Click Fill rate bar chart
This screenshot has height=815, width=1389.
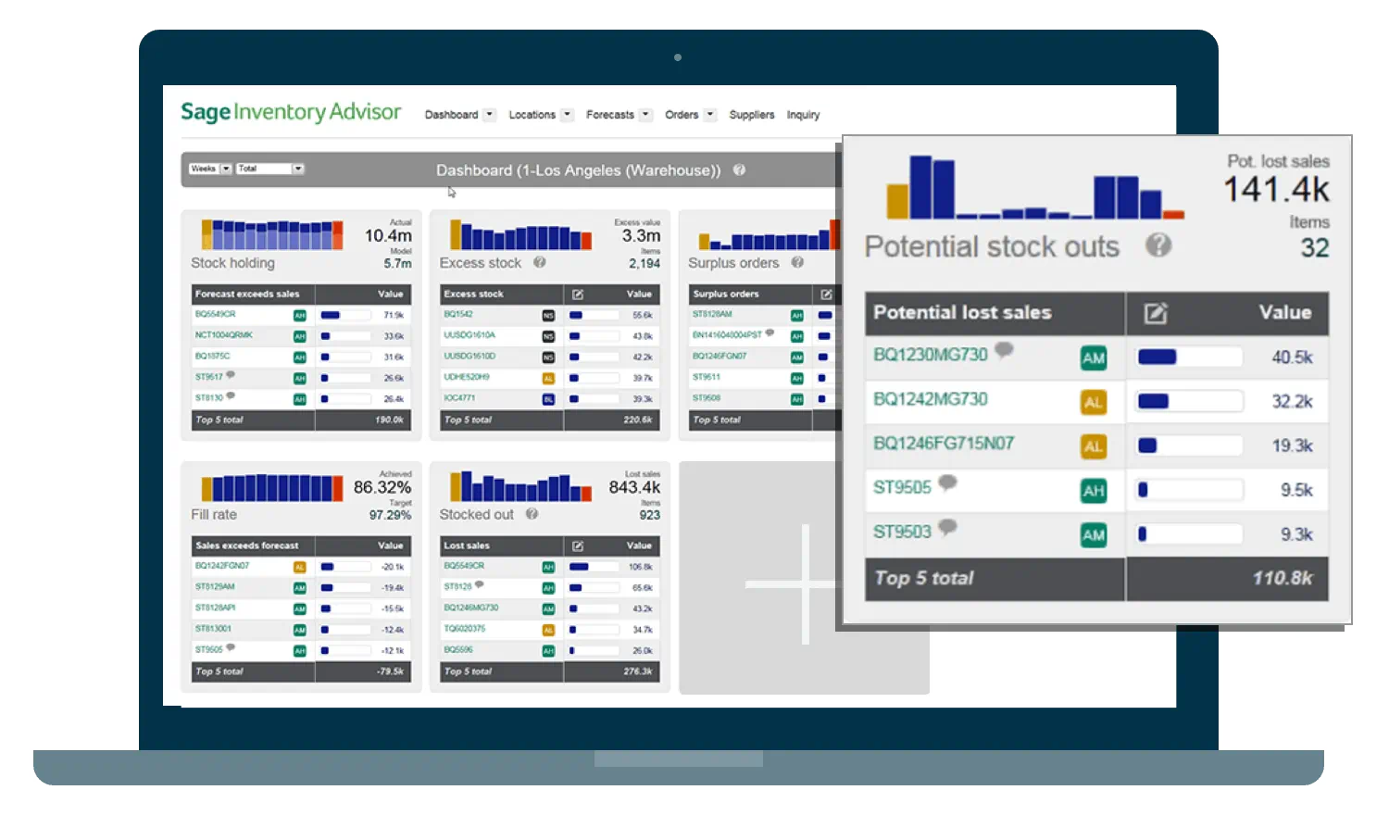272,487
